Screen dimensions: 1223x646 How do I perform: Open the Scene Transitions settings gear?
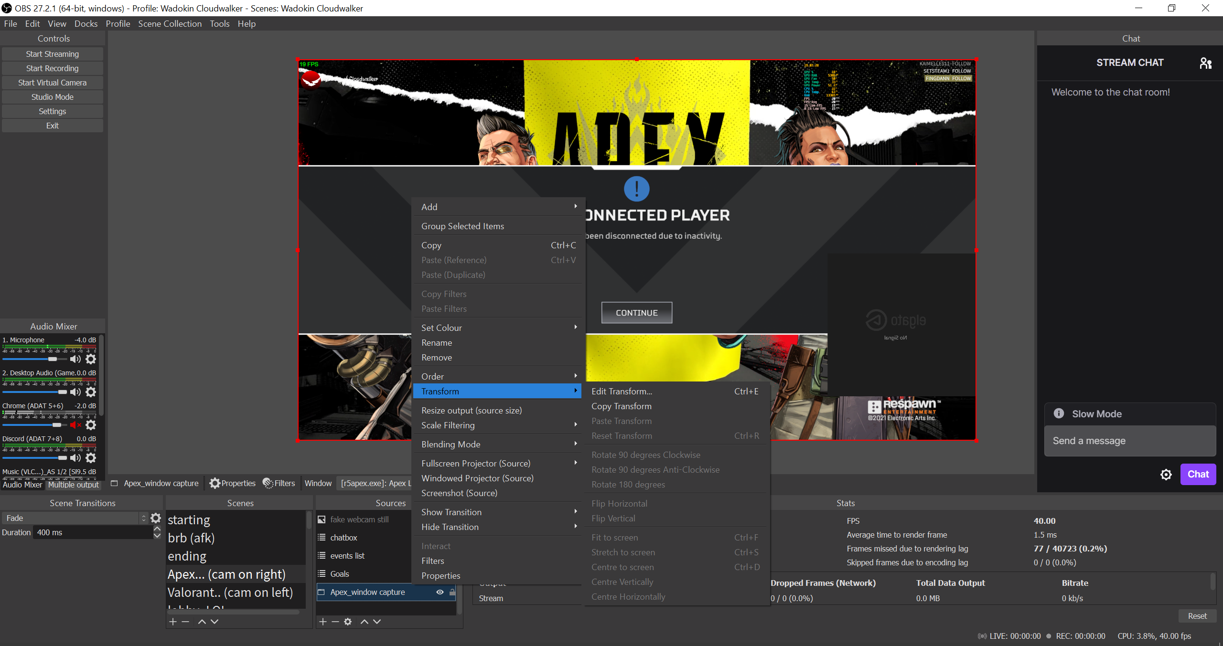[156, 518]
